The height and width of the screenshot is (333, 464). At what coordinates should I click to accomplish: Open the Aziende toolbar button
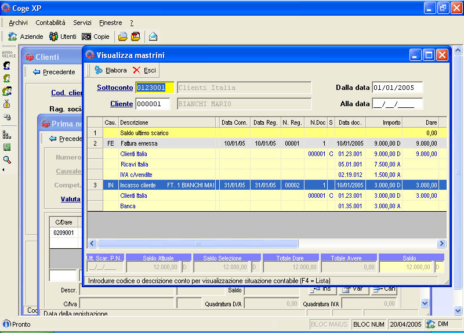point(26,37)
